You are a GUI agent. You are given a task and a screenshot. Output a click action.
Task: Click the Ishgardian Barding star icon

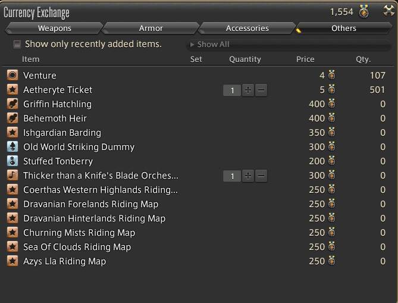coord(12,132)
